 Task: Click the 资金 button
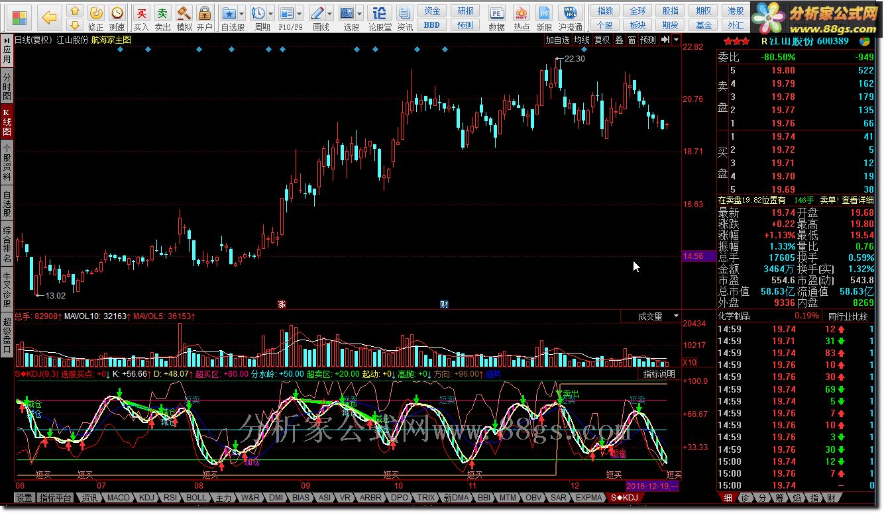tap(432, 11)
